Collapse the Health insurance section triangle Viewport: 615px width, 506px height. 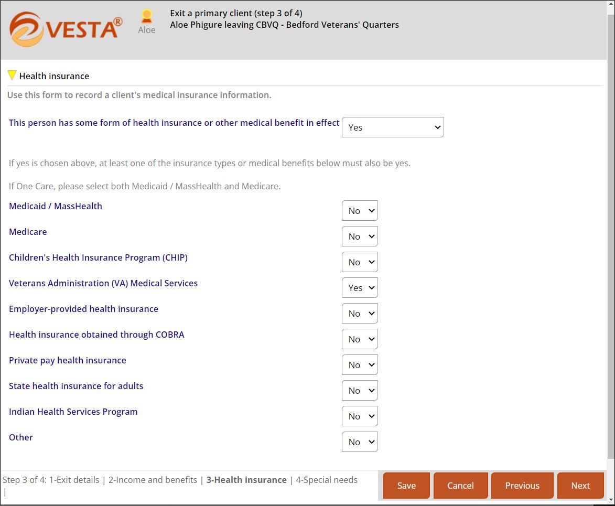[12, 75]
